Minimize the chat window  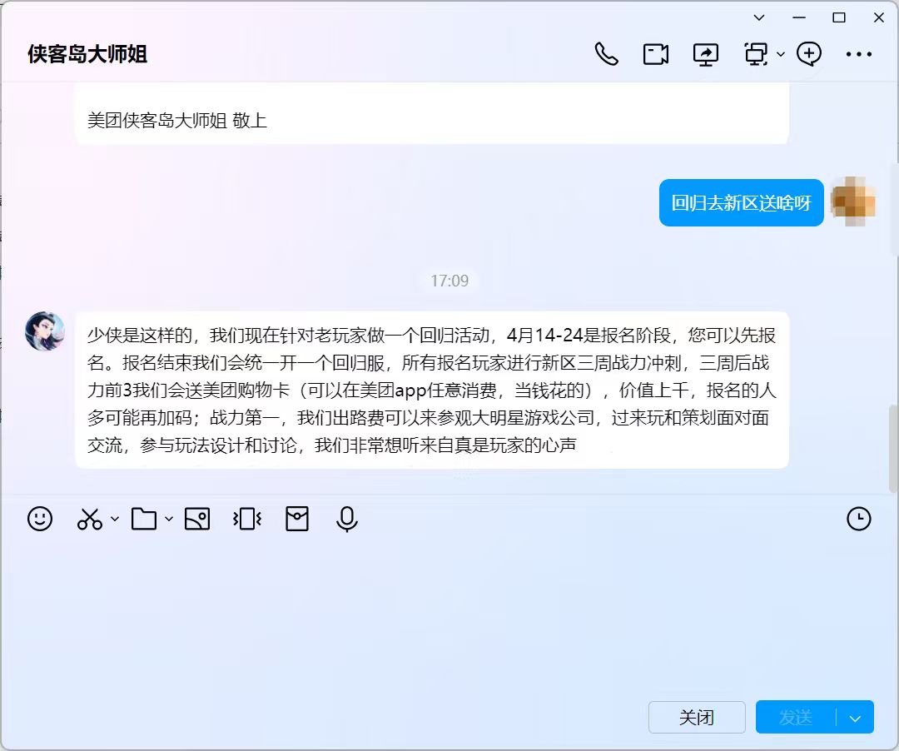[x=799, y=17]
